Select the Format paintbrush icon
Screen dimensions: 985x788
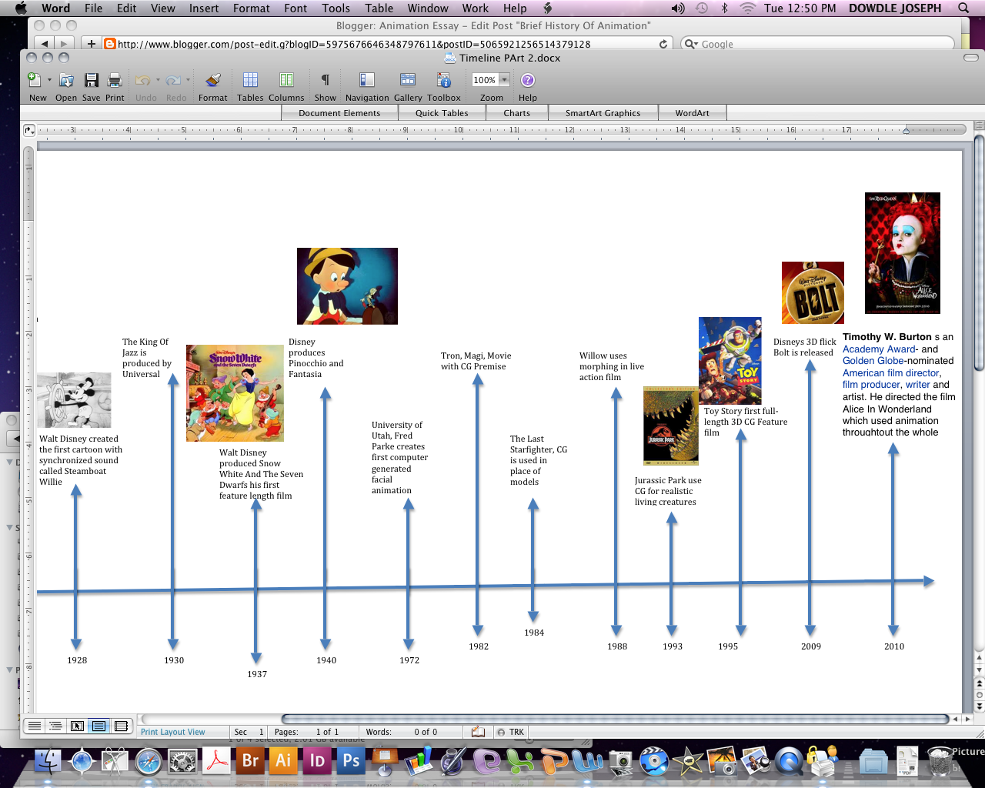(213, 79)
